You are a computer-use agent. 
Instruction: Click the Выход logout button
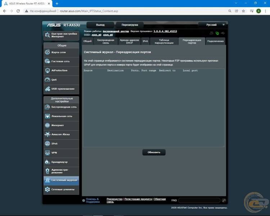tap(100, 25)
